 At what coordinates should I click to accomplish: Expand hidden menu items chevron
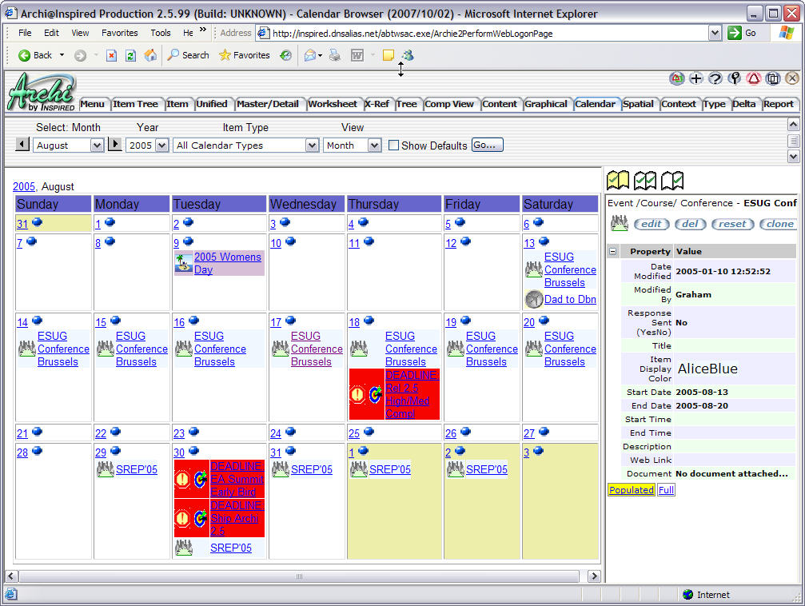203,30
